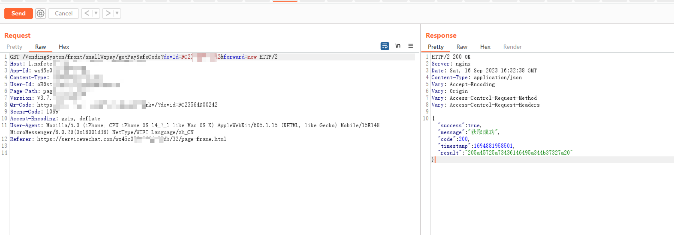
Task: Open the Request panel hamburger menu
Action: [411, 46]
